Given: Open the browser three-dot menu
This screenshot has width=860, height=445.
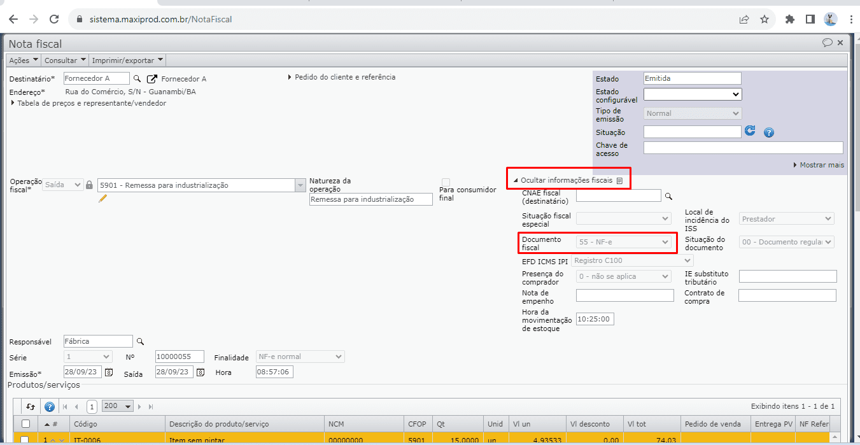Looking at the screenshot, I should coord(851,19).
